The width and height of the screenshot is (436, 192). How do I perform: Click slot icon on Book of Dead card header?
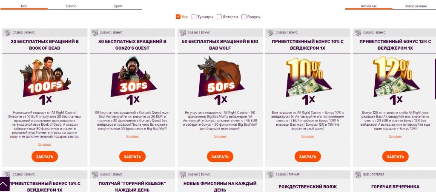pyautogui.click(x=8, y=33)
